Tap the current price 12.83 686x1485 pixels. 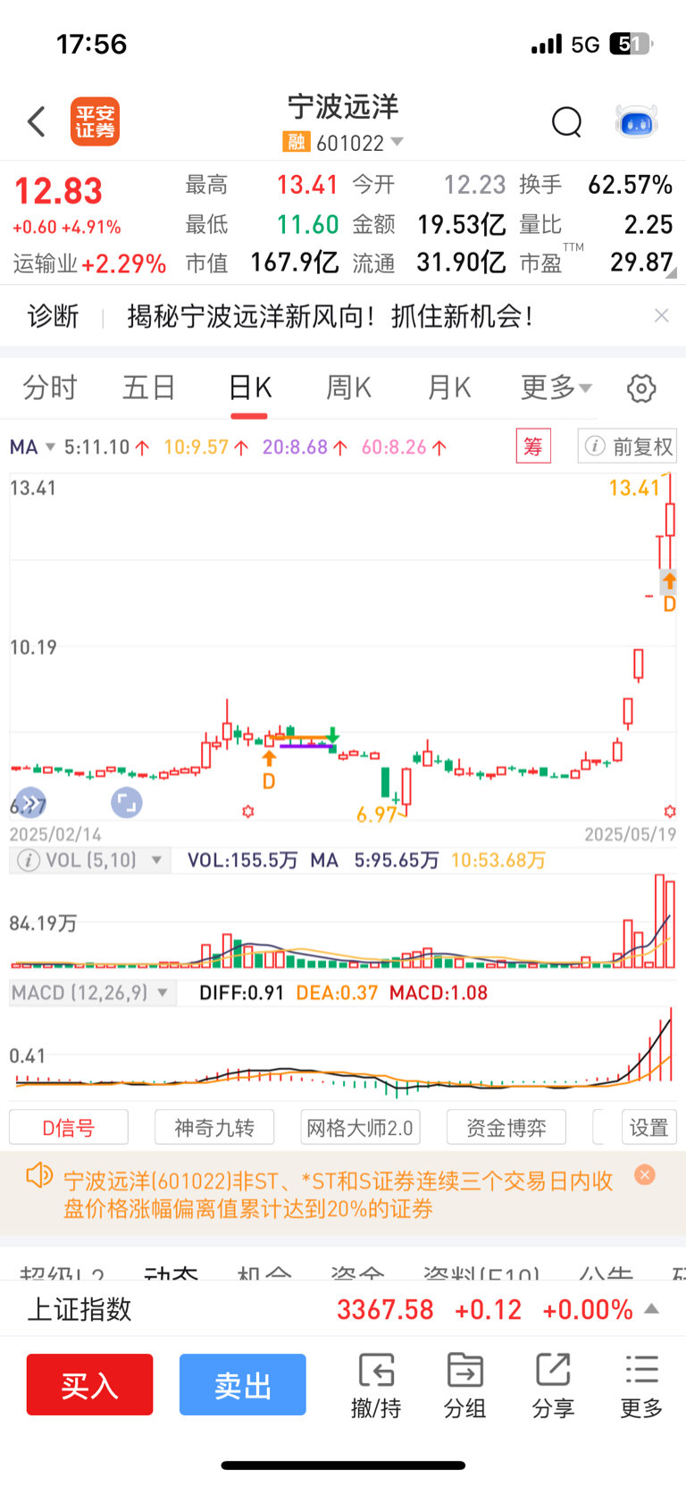point(59,191)
